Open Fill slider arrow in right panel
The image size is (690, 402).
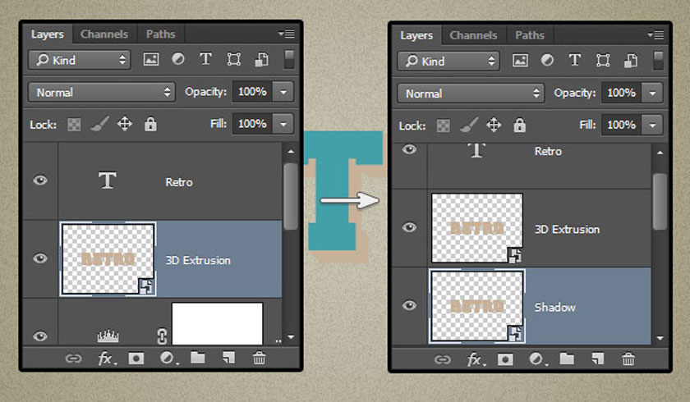point(652,126)
